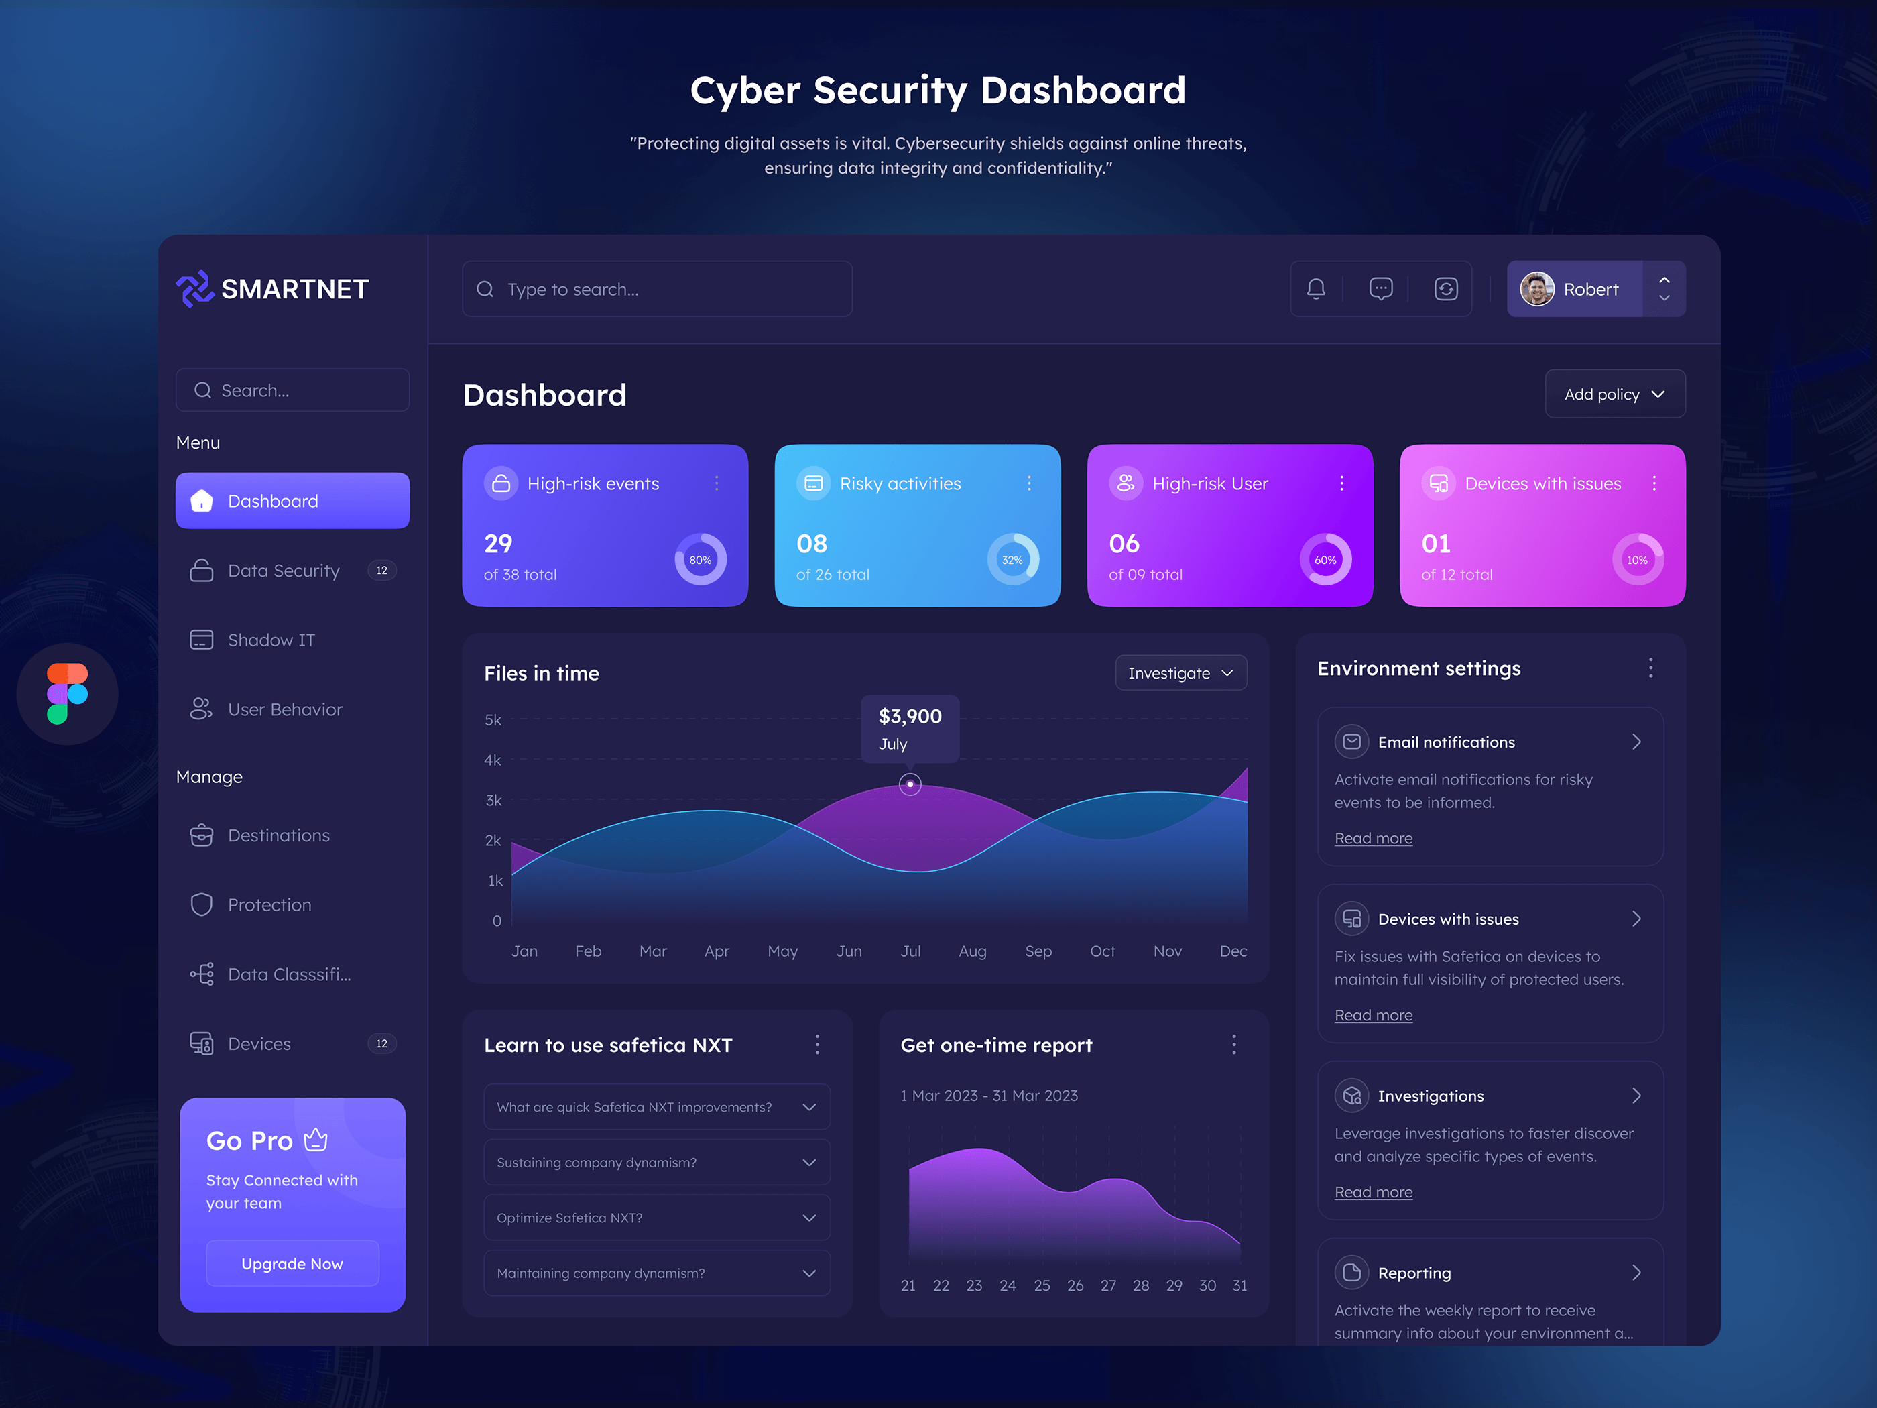Screen dimensions: 1877x1408
Task: Click the Figma logo badge
Action: [x=67, y=693]
